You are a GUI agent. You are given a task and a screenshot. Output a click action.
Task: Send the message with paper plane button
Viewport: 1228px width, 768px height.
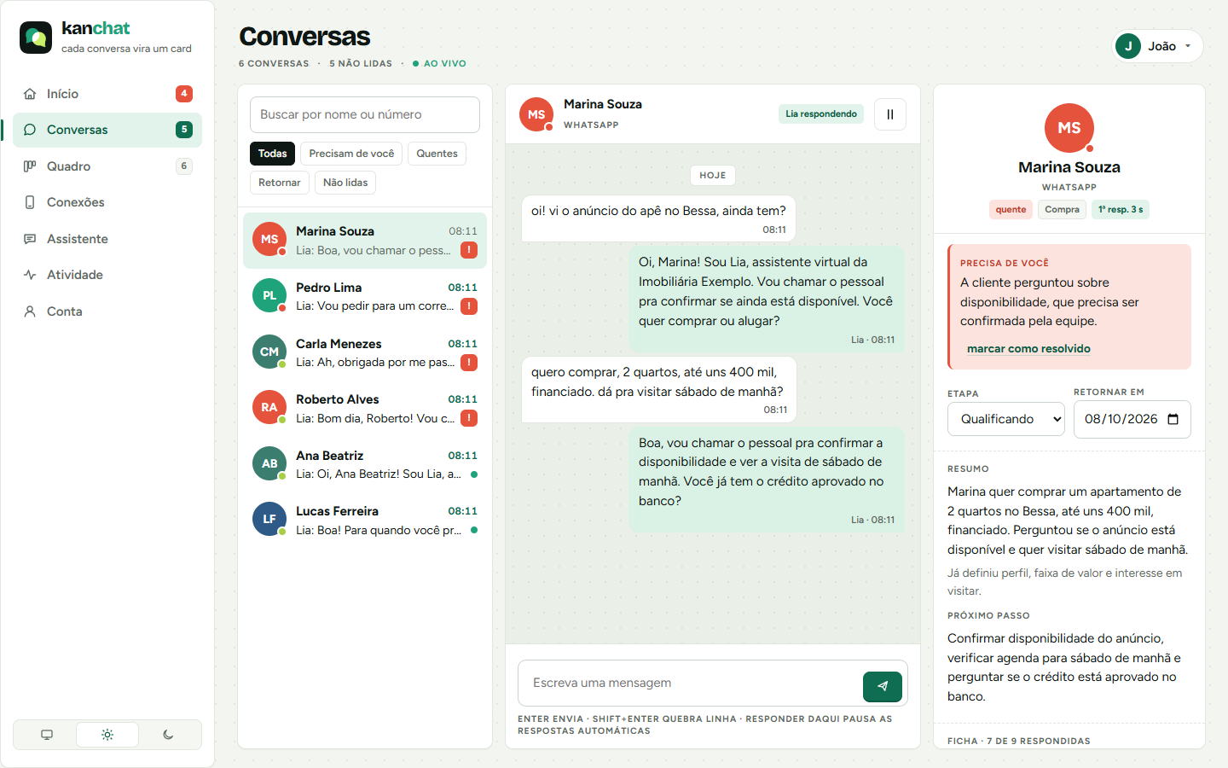click(883, 686)
